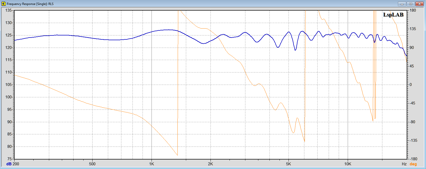Image resolution: width=426 pixels, height=169 pixels.
Task: Click the '500' frequency axis label
Action: (x=92, y=164)
